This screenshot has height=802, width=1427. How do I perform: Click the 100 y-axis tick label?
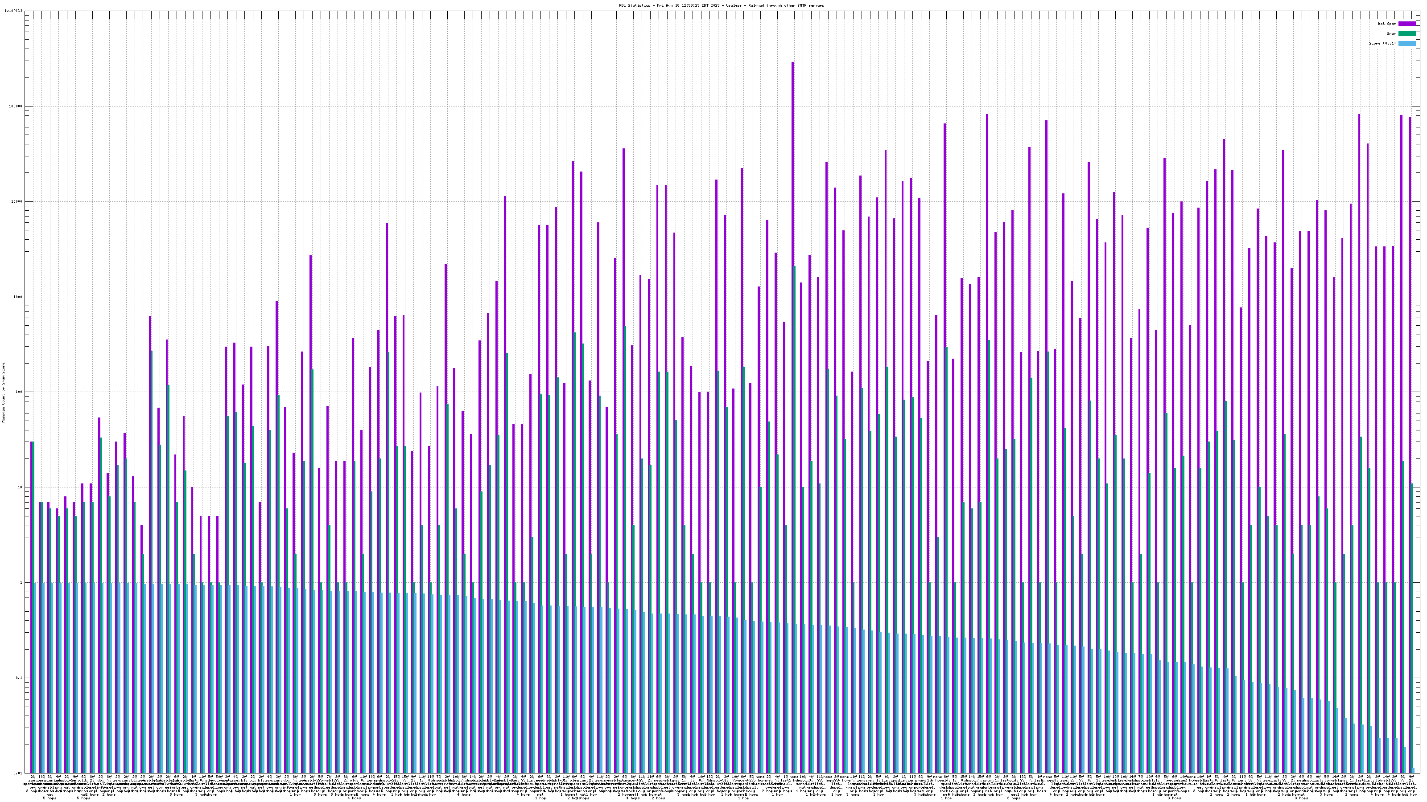[19, 392]
